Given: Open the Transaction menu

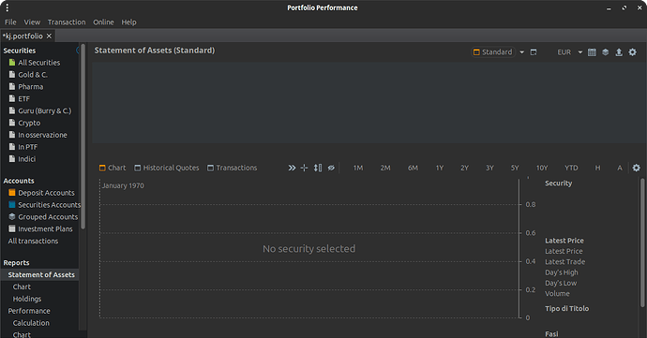Looking at the screenshot, I should 67,22.
